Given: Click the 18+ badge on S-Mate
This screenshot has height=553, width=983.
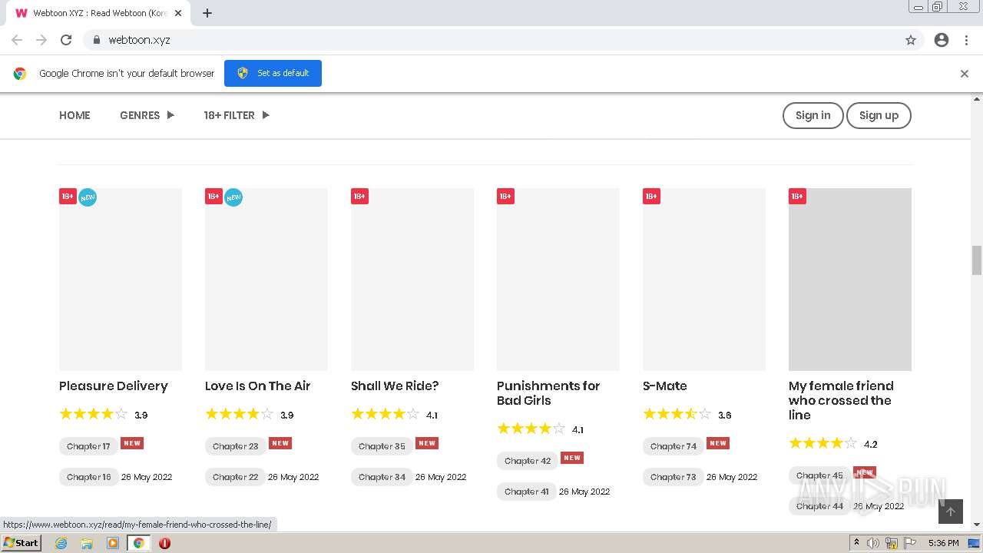Looking at the screenshot, I should pyautogui.click(x=651, y=197).
